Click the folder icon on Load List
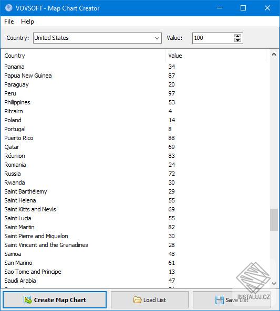280x311 pixels. 137,299
